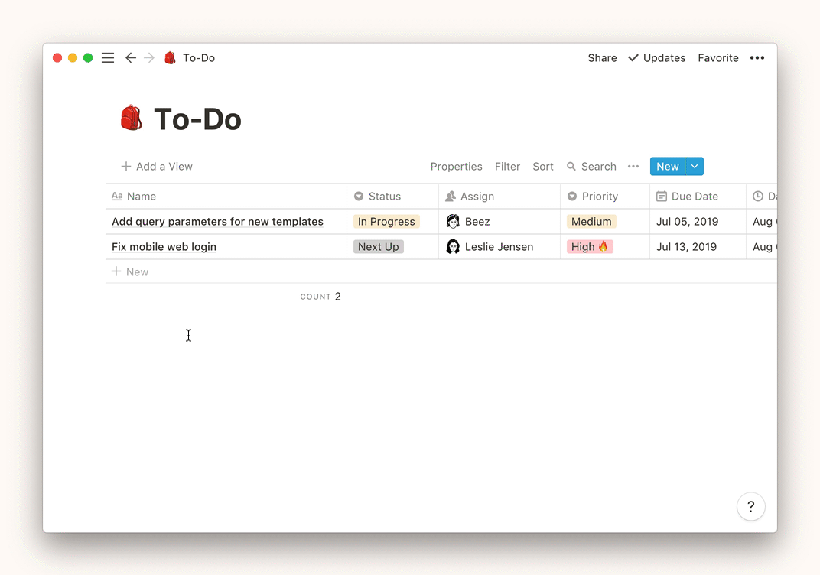The image size is (820, 575).
Task: Open the Filter menu
Action: tap(507, 167)
